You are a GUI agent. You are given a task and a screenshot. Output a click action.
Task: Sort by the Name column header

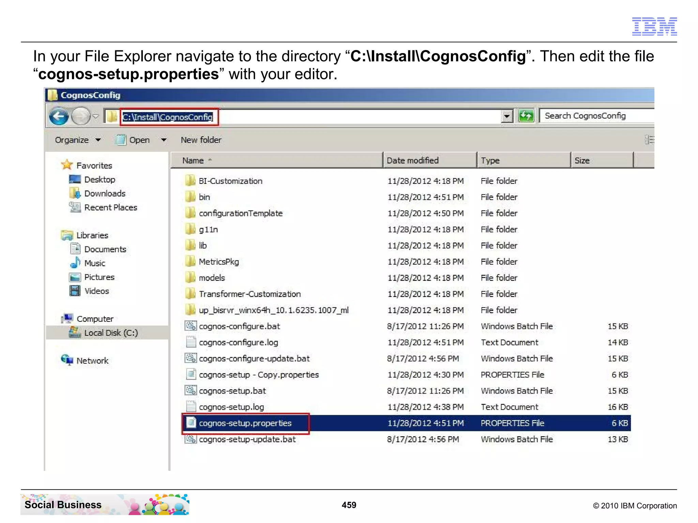click(x=276, y=160)
